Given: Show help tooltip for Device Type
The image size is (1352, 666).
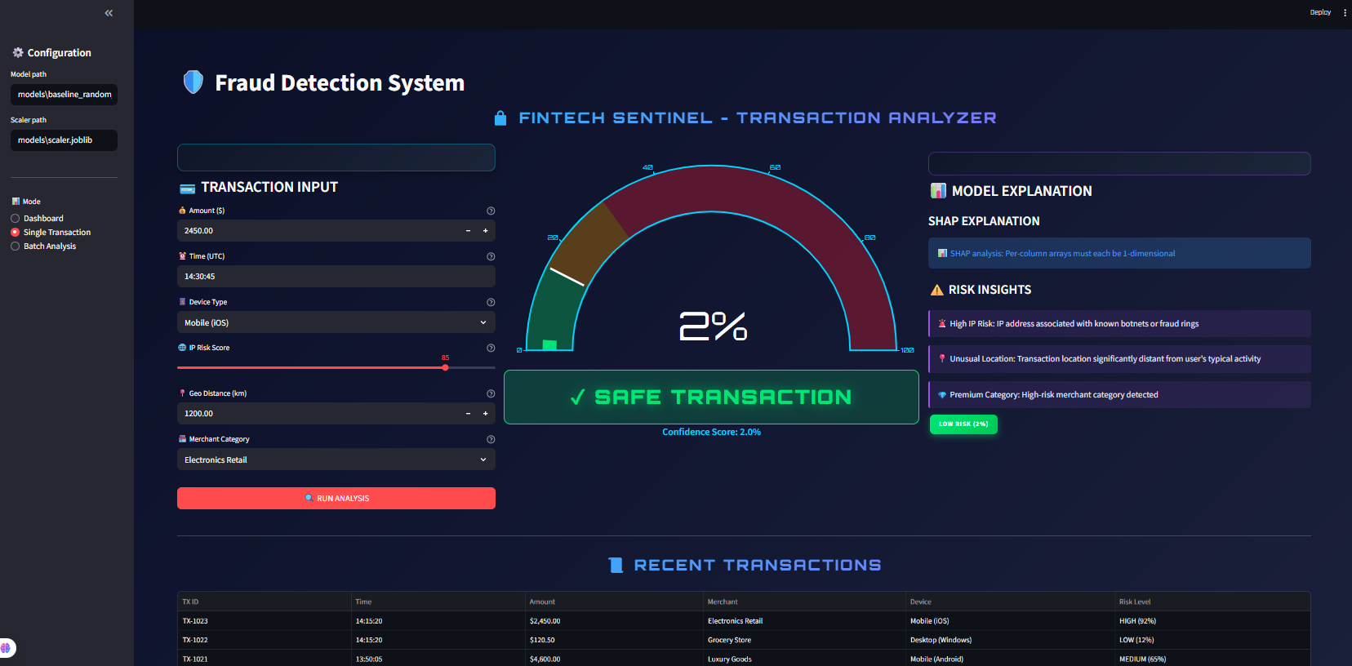Looking at the screenshot, I should coord(491,302).
